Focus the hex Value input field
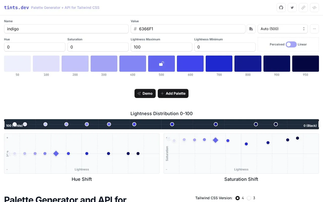 (x=188, y=29)
